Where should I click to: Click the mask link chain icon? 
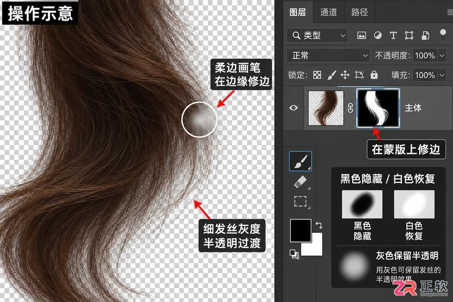[x=351, y=108]
